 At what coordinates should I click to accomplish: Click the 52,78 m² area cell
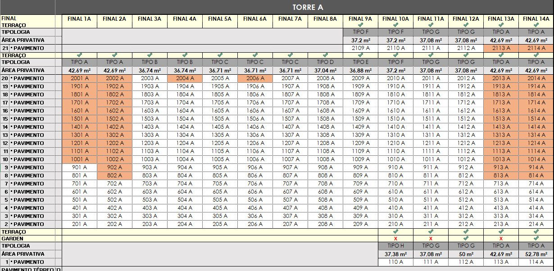point(536,254)
